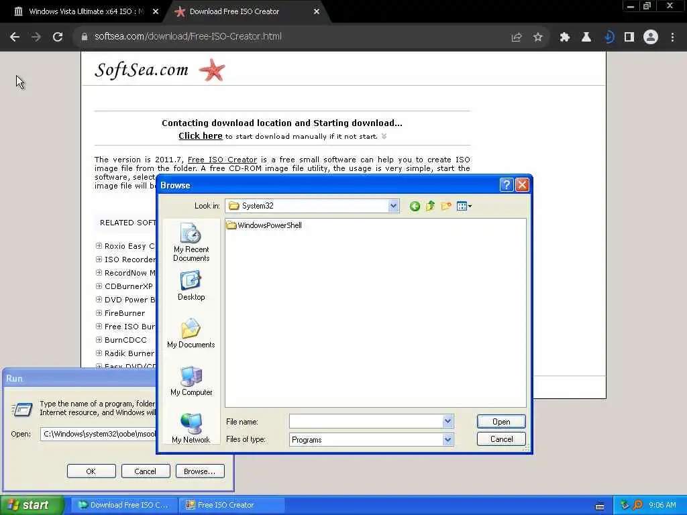Click the SoftSea.com logo

tap(160, 70)
